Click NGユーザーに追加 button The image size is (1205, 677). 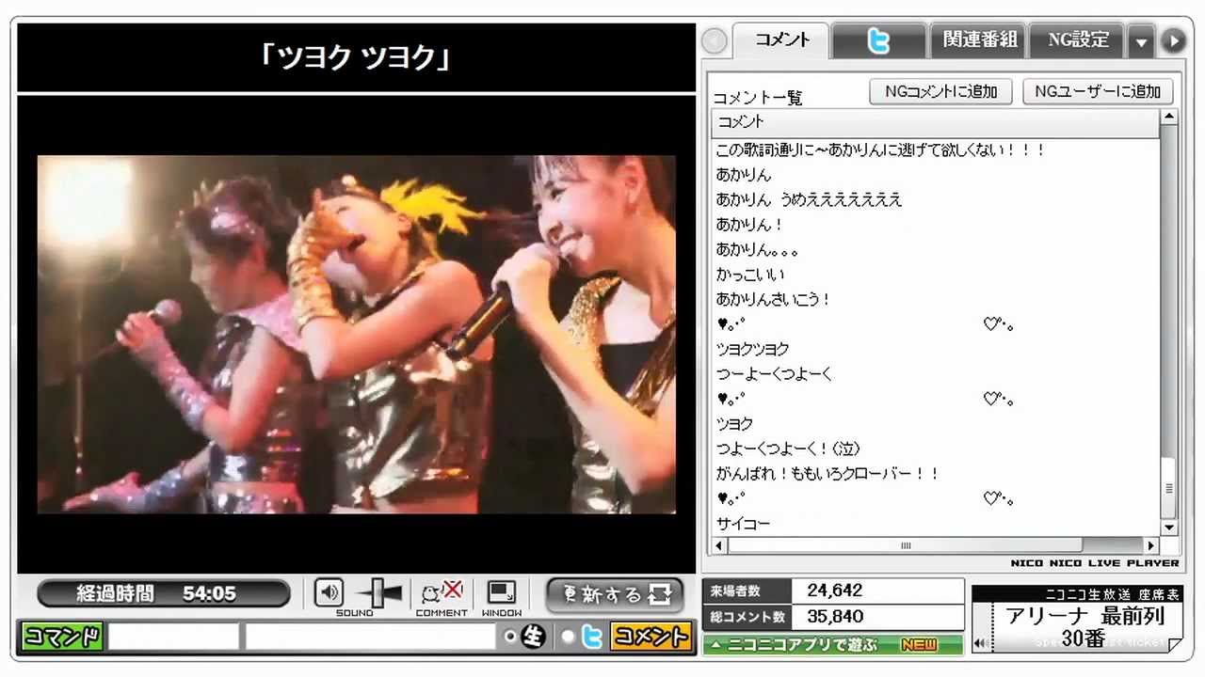tap(1098, 91)
